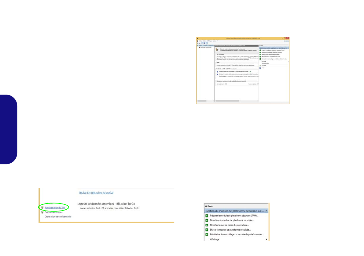This screenshot has height=256, width=364.
Task: Click the key-and-chip icon in the console's center header
Action: 217,49
